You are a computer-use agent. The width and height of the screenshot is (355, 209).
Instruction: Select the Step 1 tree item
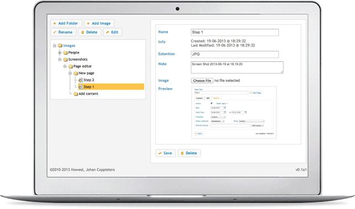coord(111,87)
